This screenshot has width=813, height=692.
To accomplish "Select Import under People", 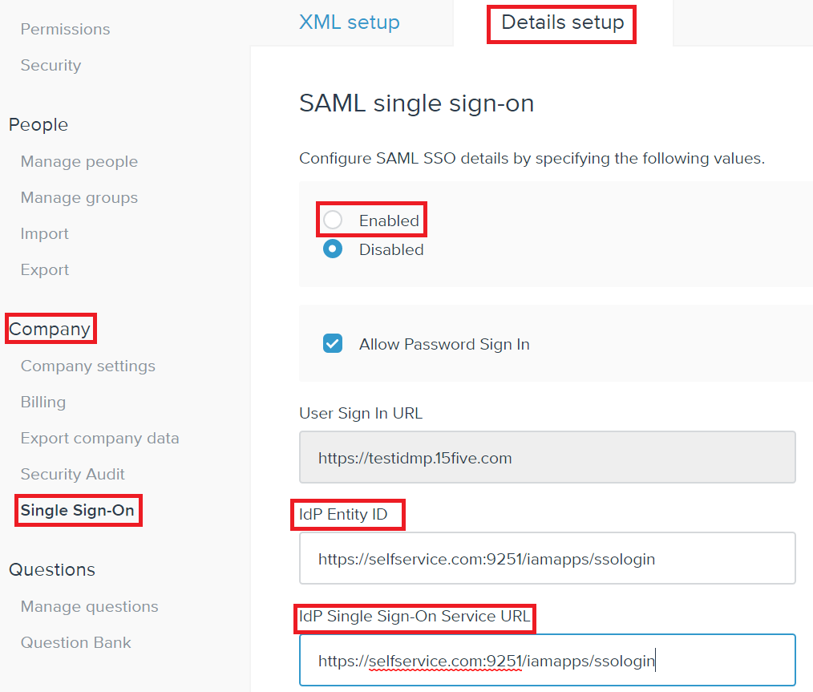I will tap(45, 233).
